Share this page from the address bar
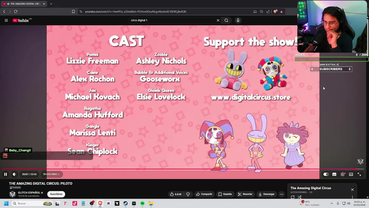369x208 pixels. [268, 12]
